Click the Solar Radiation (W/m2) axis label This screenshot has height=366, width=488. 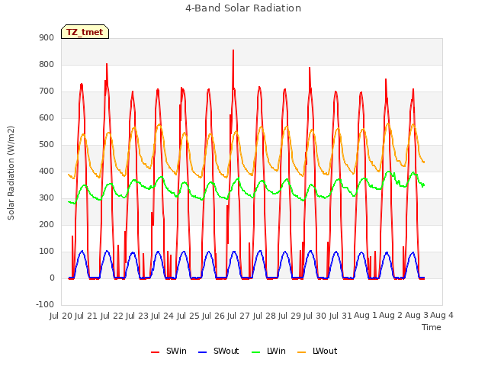(11, 173)
